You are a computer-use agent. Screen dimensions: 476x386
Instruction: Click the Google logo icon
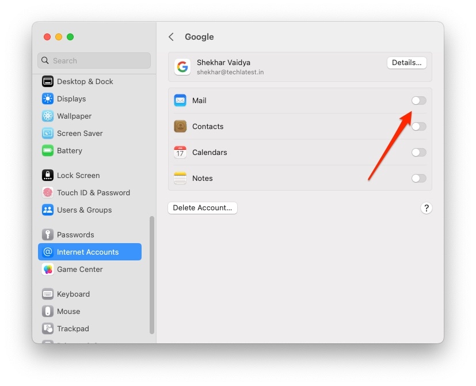tap(182, 67)
